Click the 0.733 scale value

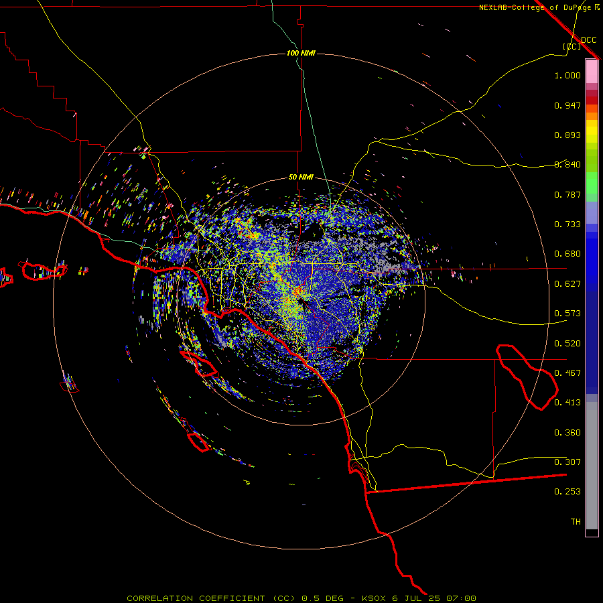567,224
